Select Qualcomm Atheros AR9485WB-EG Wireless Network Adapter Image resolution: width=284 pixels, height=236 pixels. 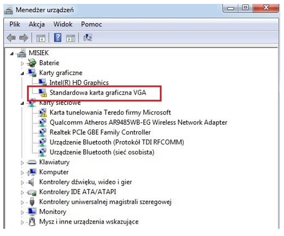tap(139, 123)
